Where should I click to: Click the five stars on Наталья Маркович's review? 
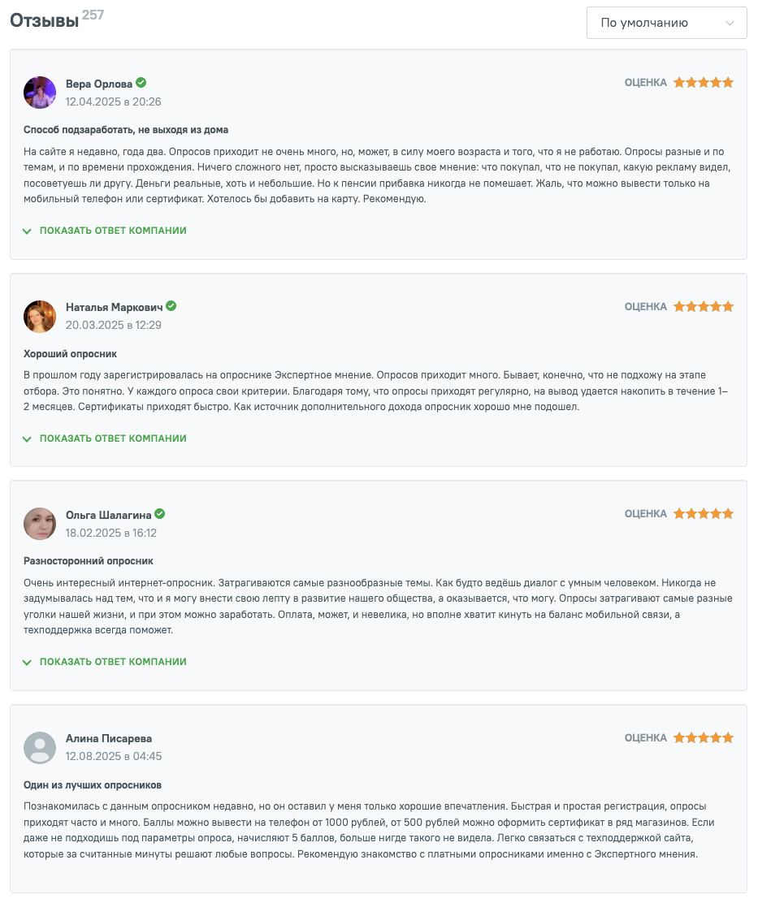click(703, 307)
